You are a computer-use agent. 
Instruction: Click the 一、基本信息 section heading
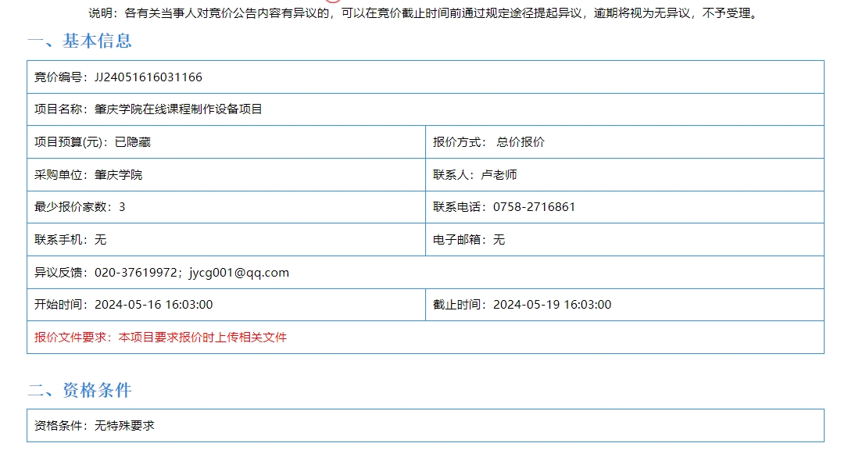tap(80, 41)
